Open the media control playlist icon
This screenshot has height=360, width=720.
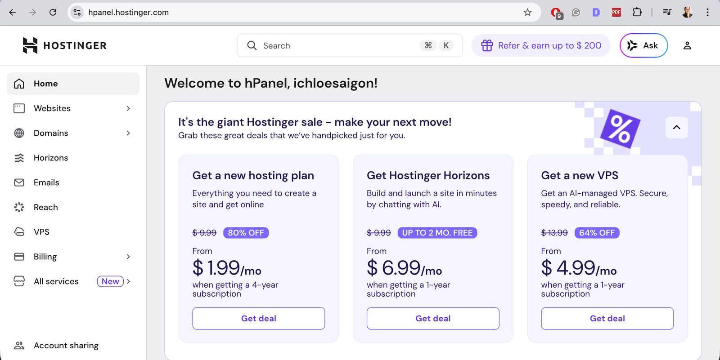[667, 13]
